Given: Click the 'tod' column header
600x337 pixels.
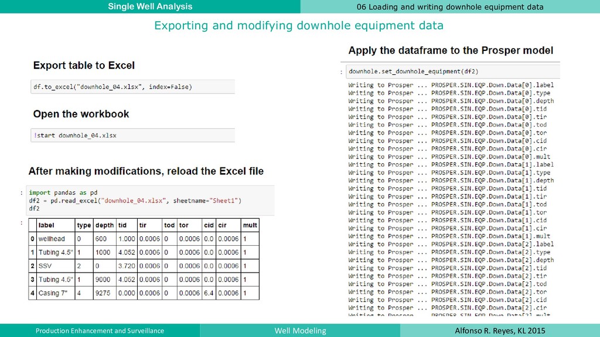Looking at the screenshot, I should point(169,225).
